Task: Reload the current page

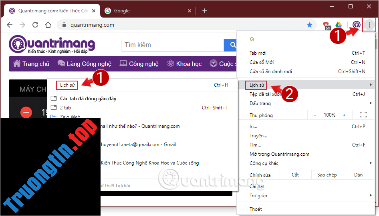Action: pyautogui.click(x=35, y=25)
